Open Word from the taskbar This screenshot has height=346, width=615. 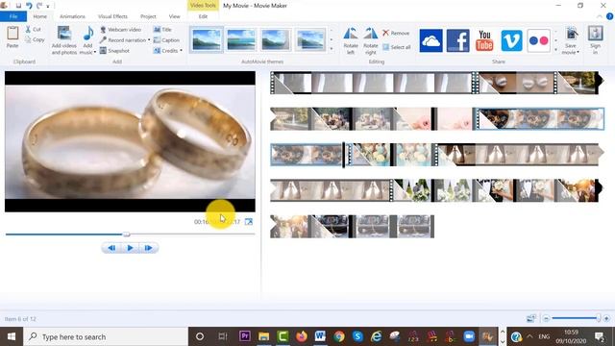(x=320, y=336)
